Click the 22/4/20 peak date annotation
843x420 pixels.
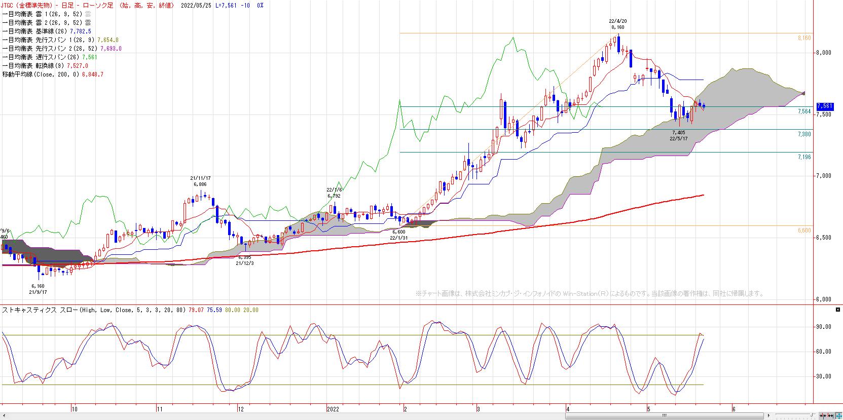tap(618, 21)
